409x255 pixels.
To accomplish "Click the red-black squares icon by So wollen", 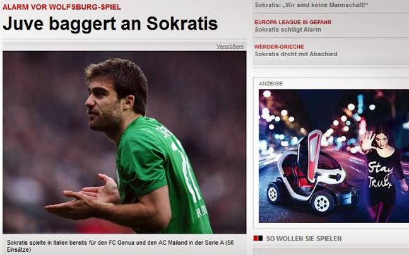I will pyautogui.click(x=258, y=238).
